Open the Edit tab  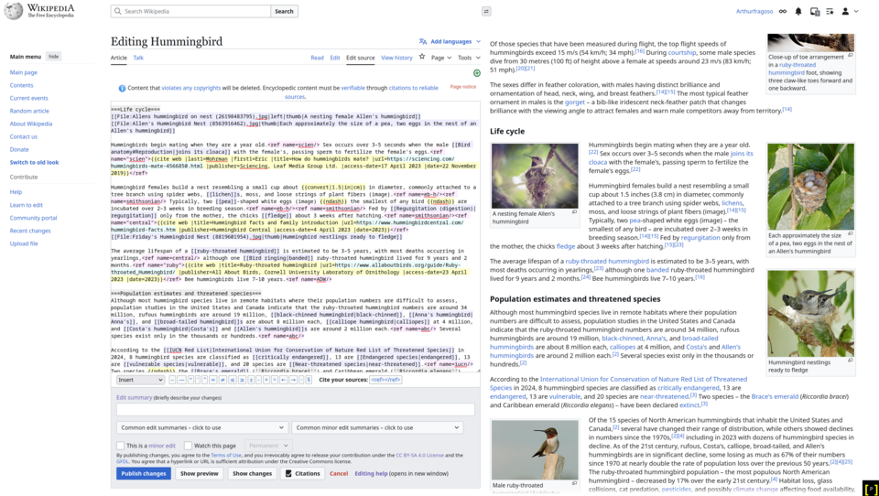[x=335, y=58]
